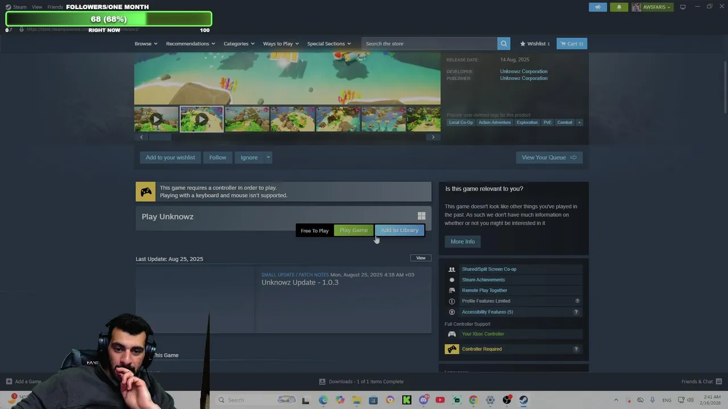Open the Chrome taskbar icon

click(x=473, y=400)
